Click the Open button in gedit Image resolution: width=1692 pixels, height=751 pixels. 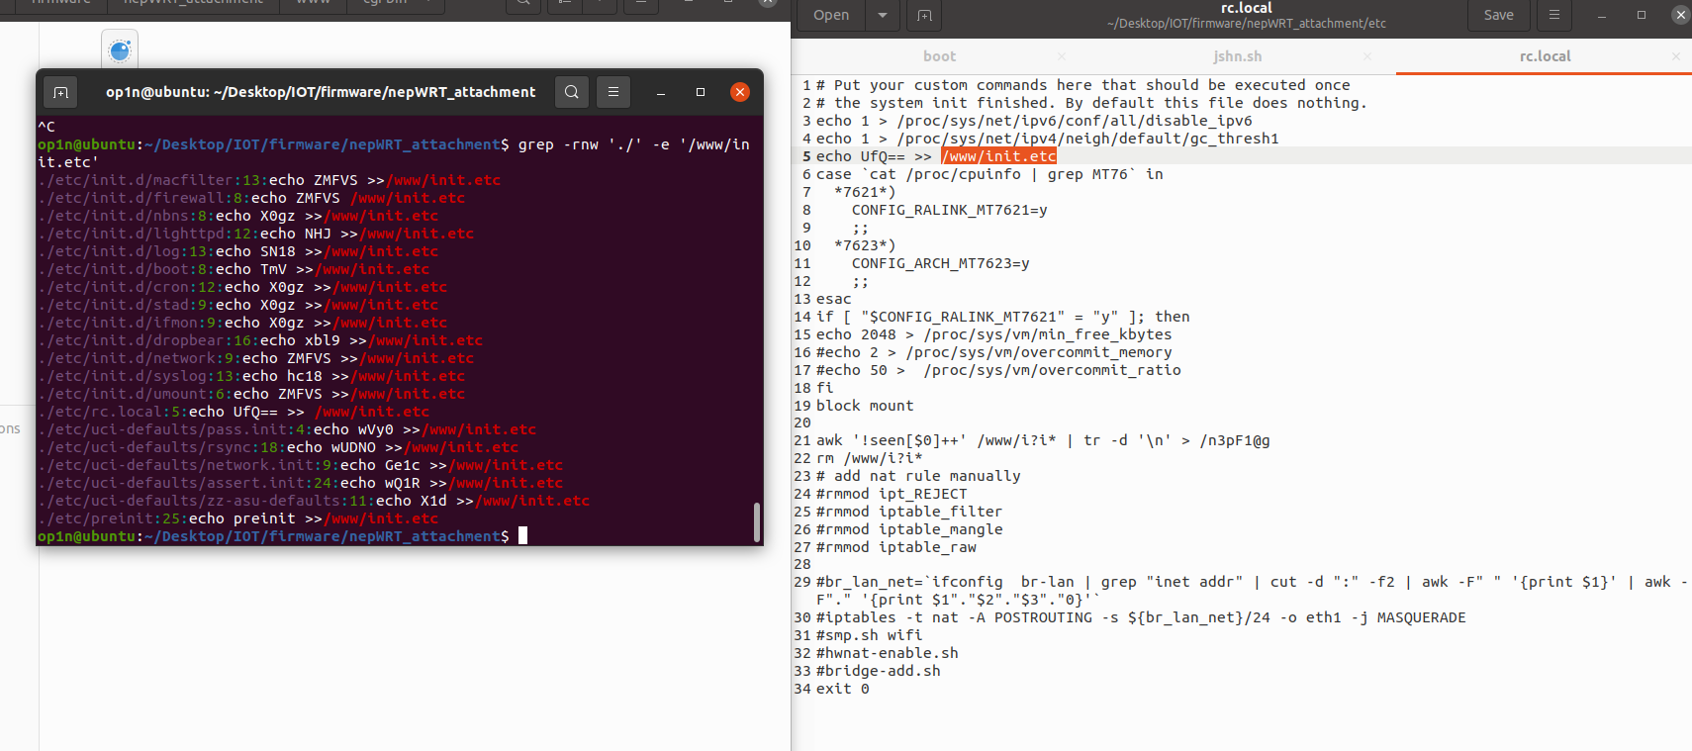tap(831, 15)
